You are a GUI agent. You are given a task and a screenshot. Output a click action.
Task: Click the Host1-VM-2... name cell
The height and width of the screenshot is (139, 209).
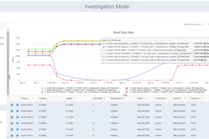coord(27,105)
